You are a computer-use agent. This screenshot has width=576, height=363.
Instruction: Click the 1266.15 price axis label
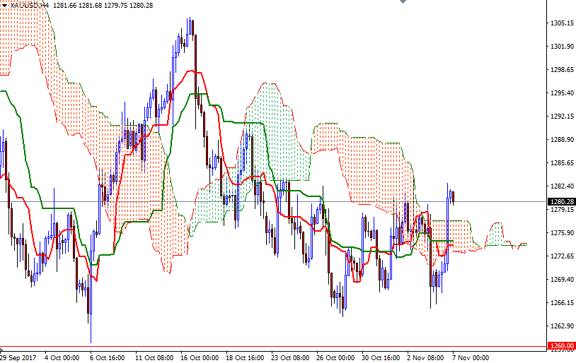pyautogui.click(x=562, y=303)
